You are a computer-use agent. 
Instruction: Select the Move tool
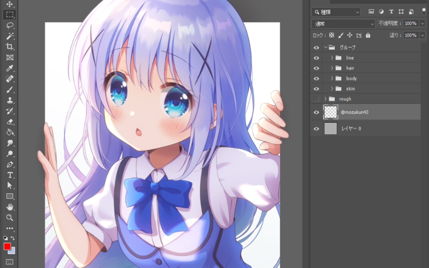(9, 4)
